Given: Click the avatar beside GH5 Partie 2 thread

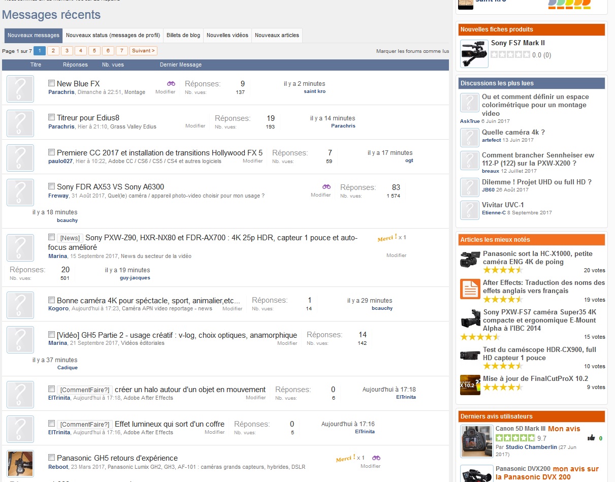Looking at the screenshot, I should (x=20, y=340).
